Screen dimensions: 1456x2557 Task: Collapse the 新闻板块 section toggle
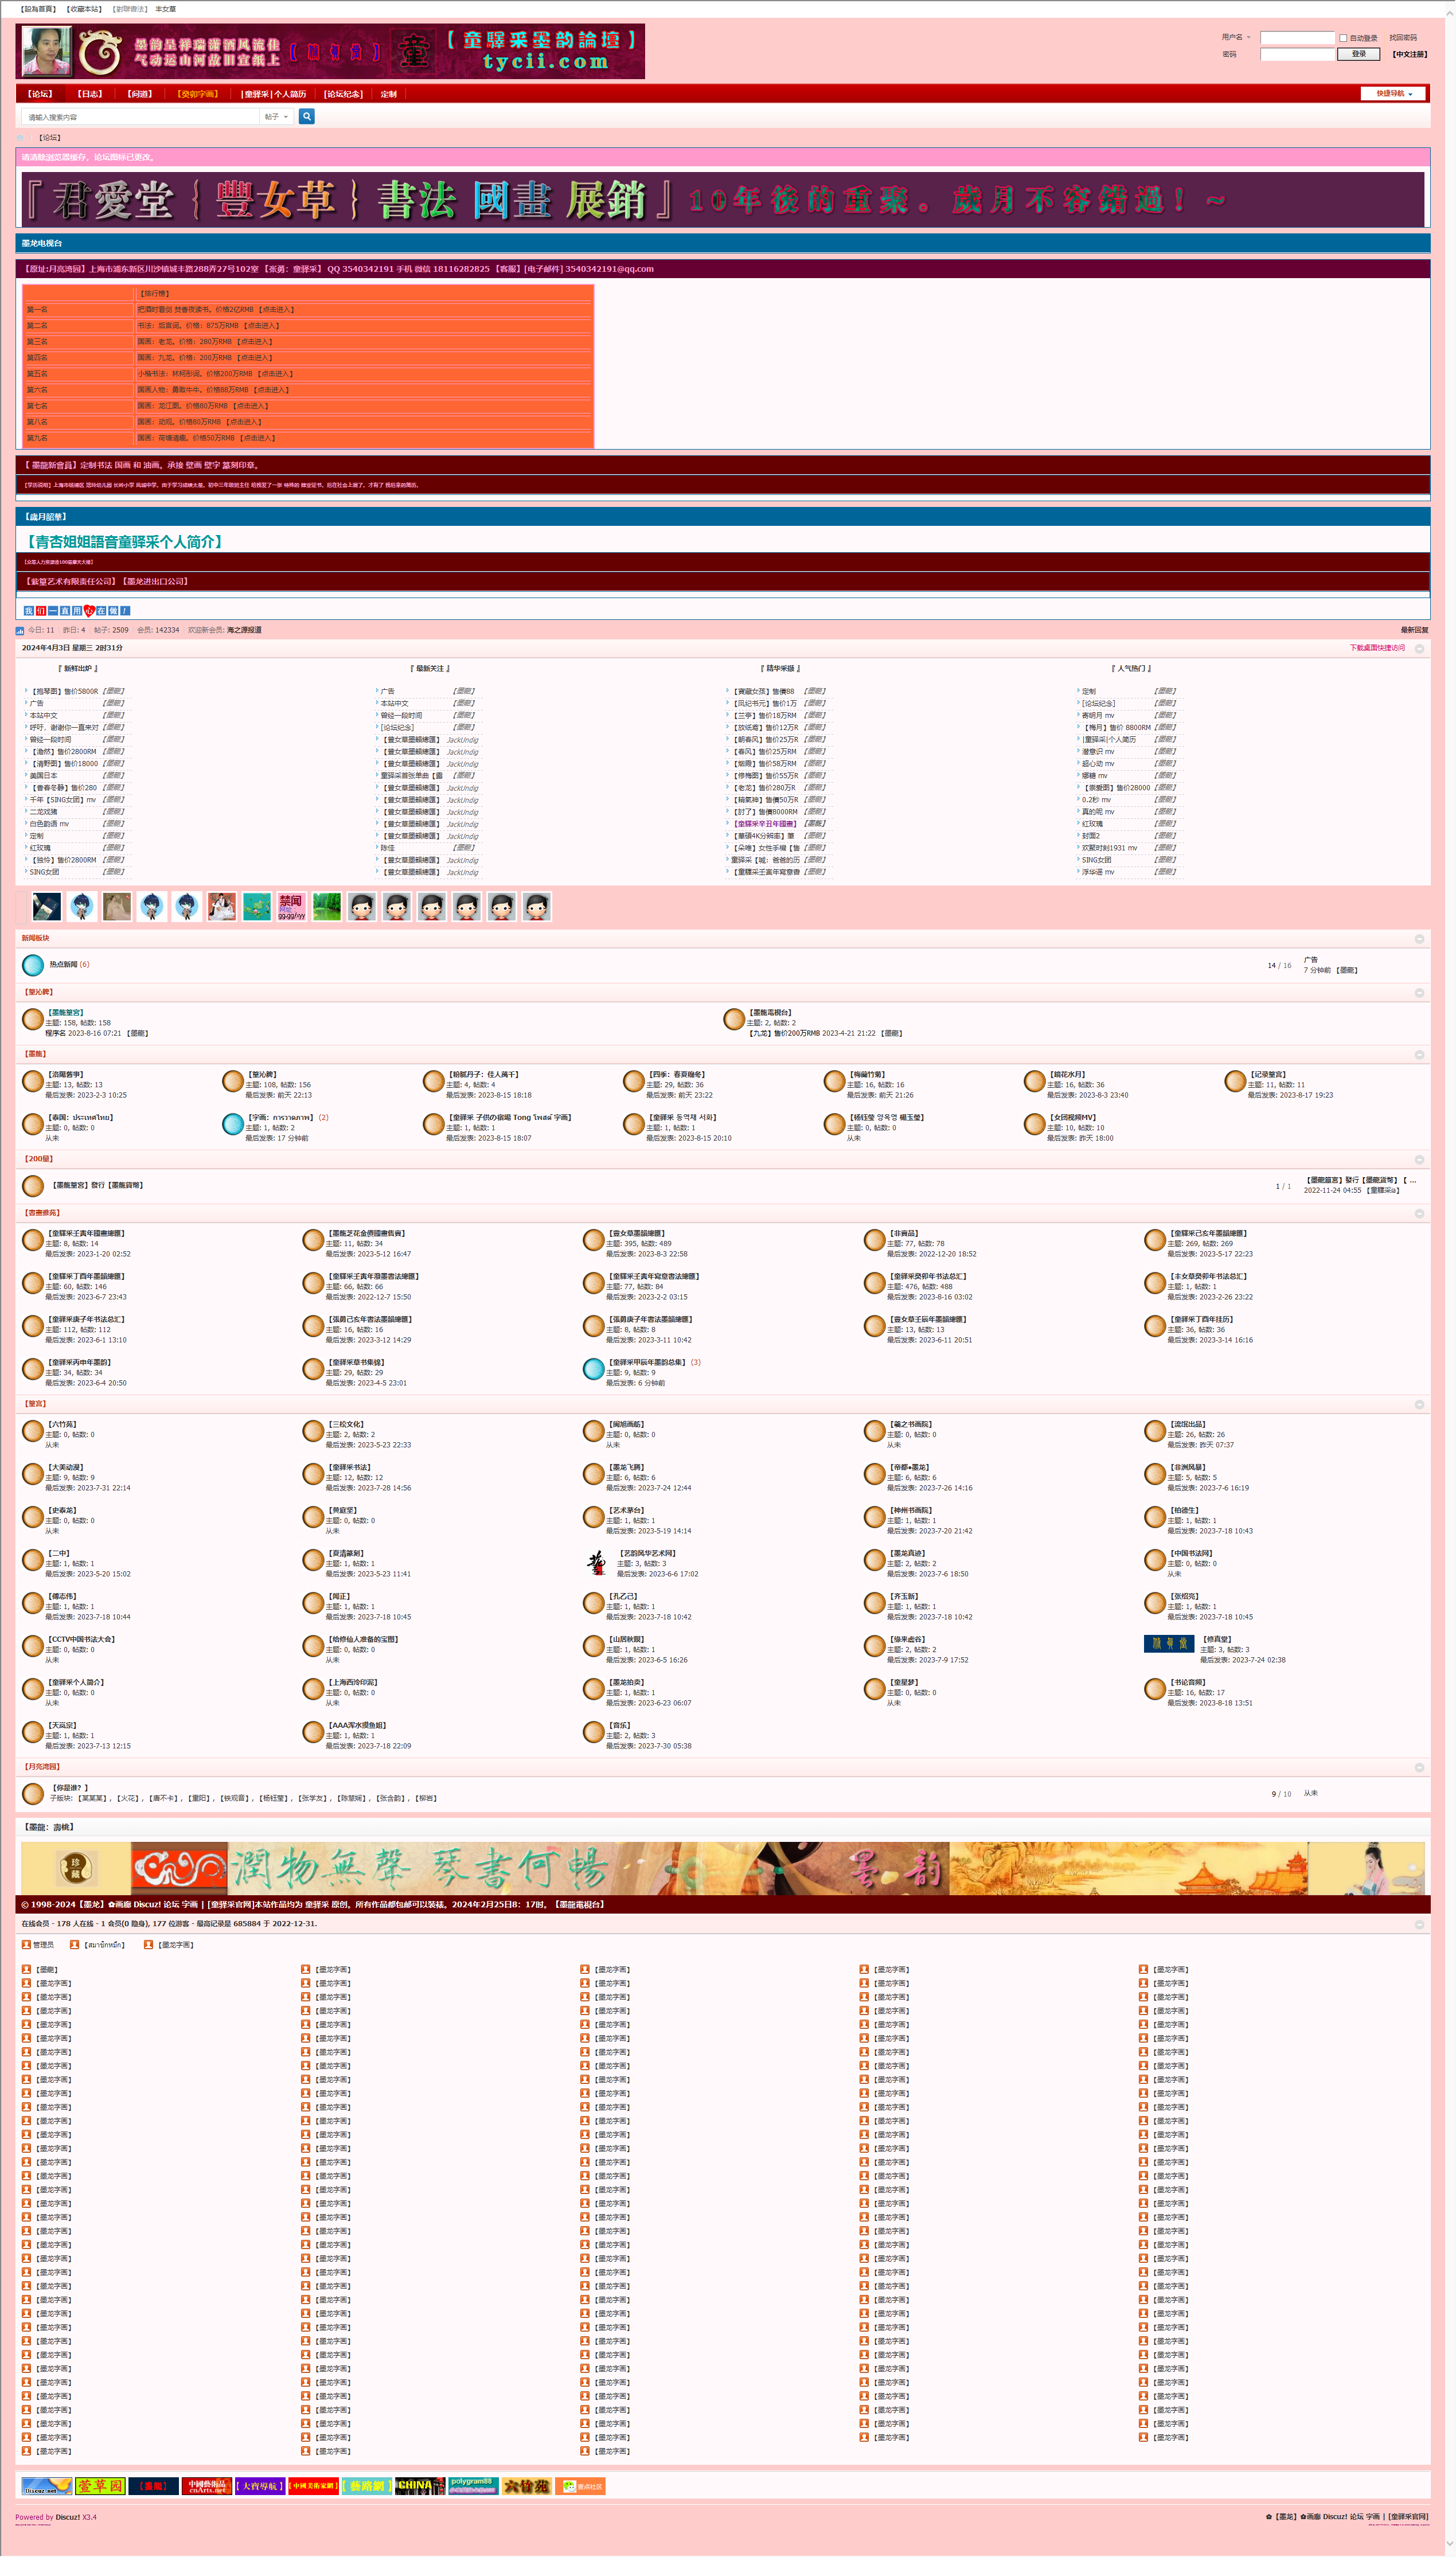coord(1419,938)
